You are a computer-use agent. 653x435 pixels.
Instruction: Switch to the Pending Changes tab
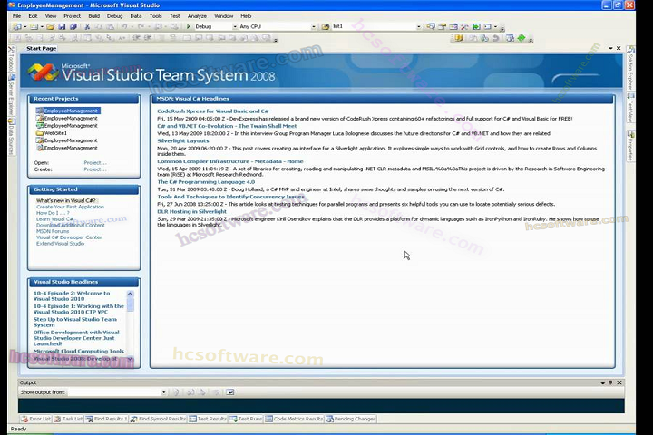pyautogui.click(x=351, y=419)
